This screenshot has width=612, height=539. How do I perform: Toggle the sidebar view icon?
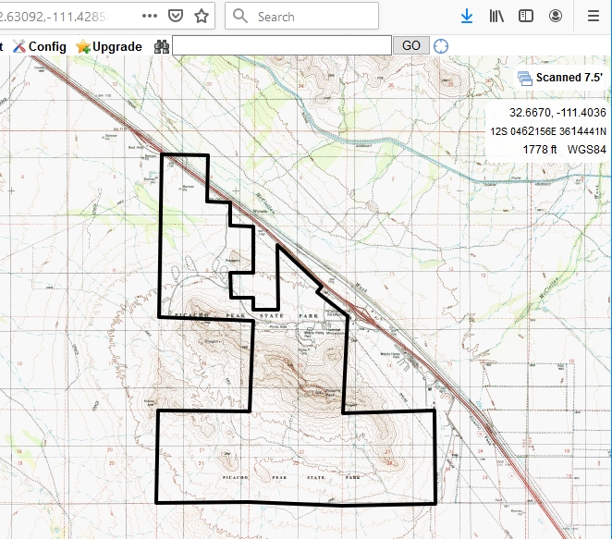(x=526, y=16)
